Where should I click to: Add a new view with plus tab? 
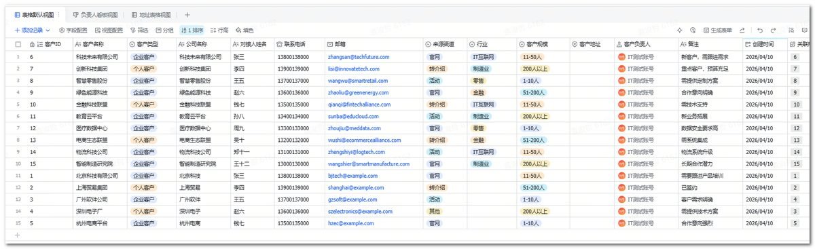pos(187,14)
